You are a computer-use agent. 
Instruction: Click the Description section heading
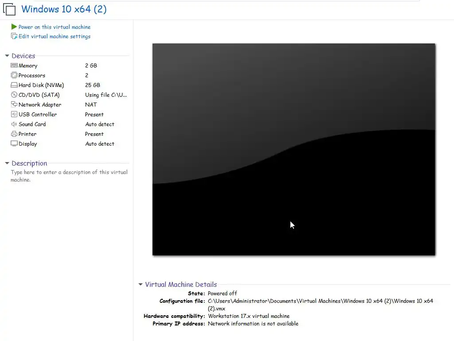[x=29, y=163]
